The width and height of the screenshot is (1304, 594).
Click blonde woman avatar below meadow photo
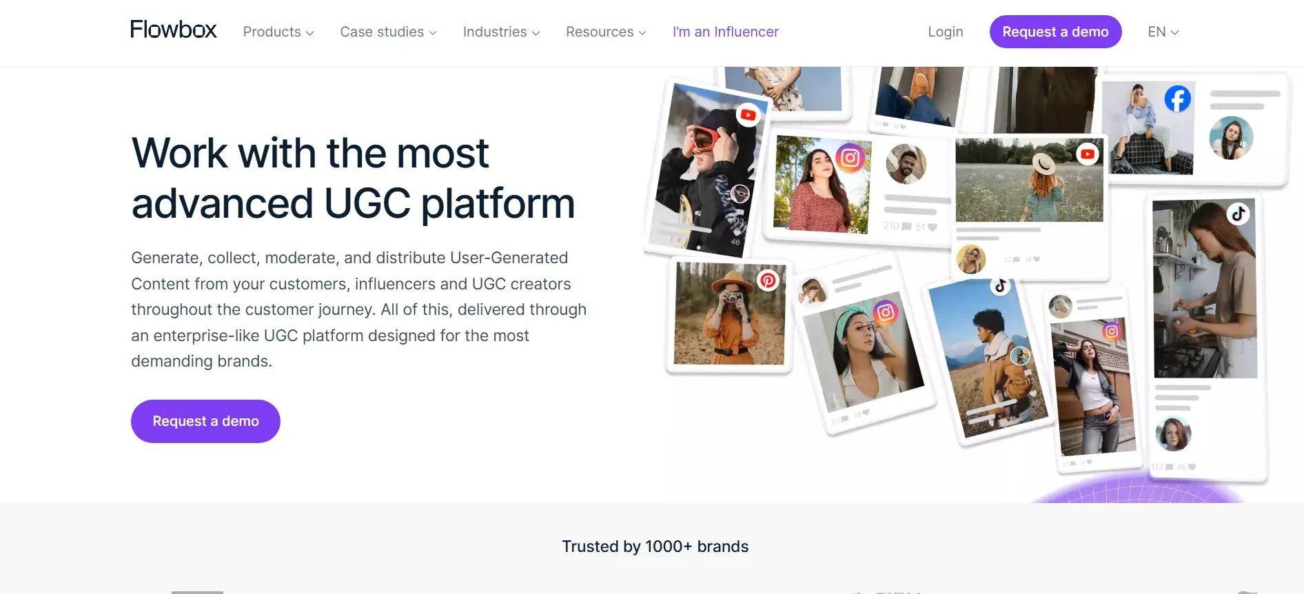tap(971, 259)
